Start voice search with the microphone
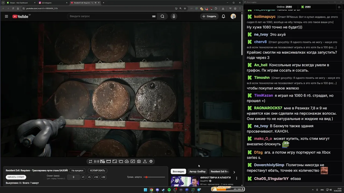 click(174, 16)
